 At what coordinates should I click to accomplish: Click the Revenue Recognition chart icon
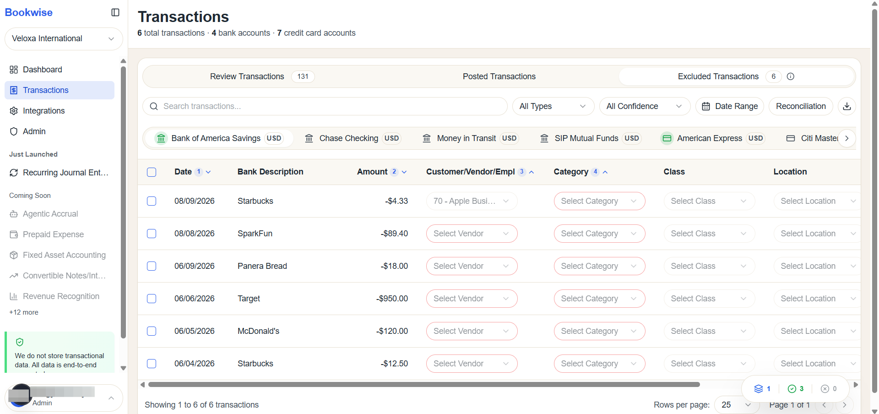(14, 296)
